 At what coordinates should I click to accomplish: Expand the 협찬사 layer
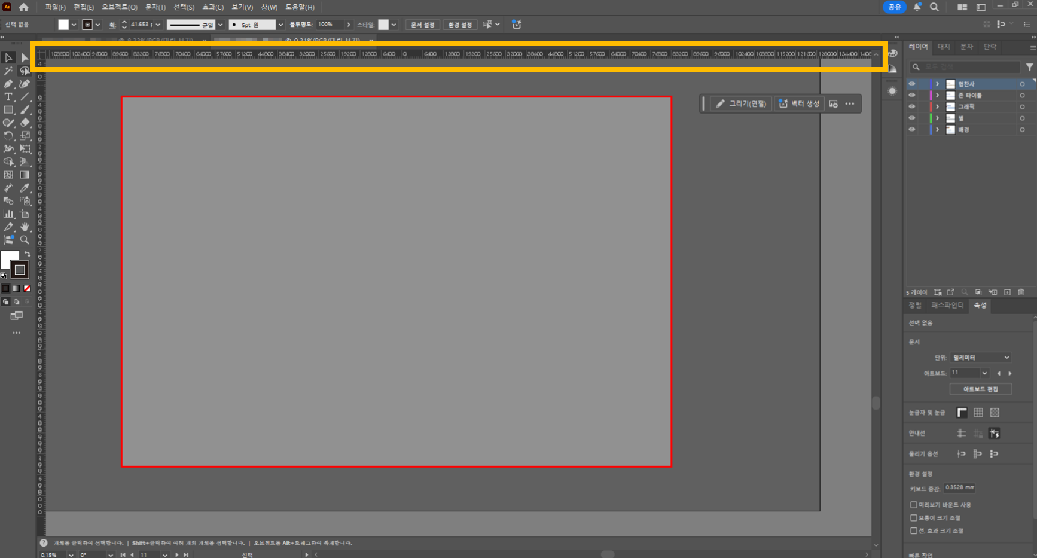(x=937, y=84)
